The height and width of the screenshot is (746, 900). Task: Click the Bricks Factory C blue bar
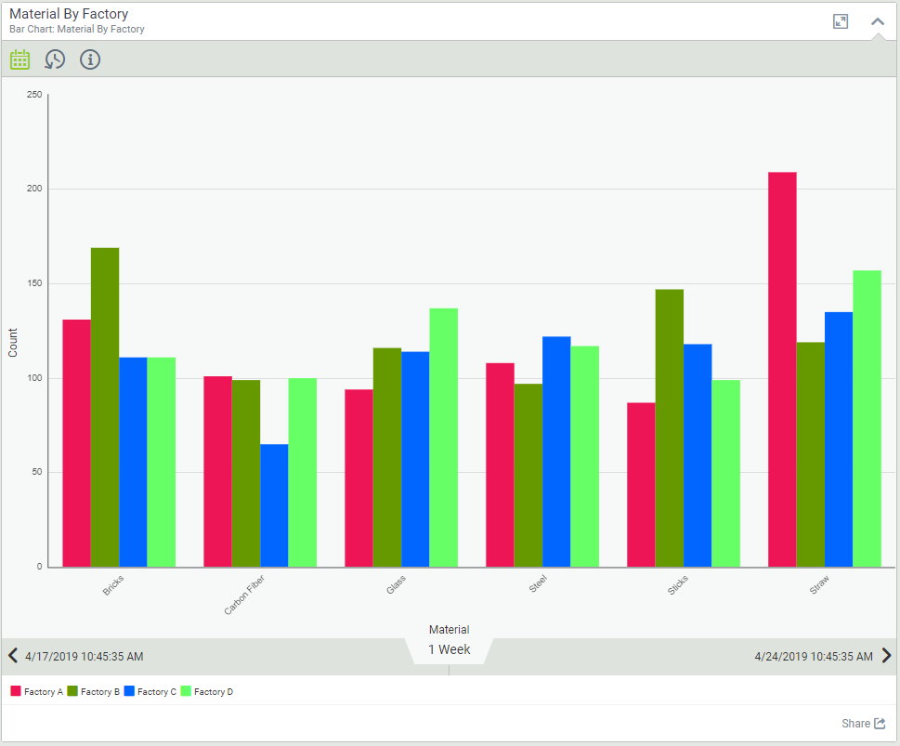[x=133, y=463]
